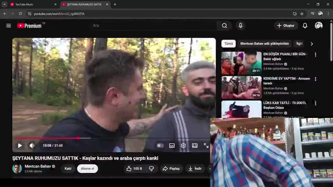Screen dimensions: 333x187
Task: Open the Chrome three-dot menu
Action: (328, 14)
